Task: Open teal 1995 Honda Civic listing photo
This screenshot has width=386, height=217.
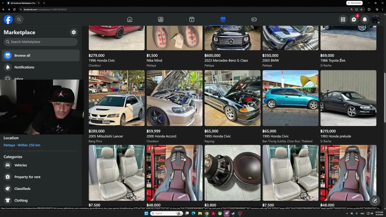Action: coord(290,98)
